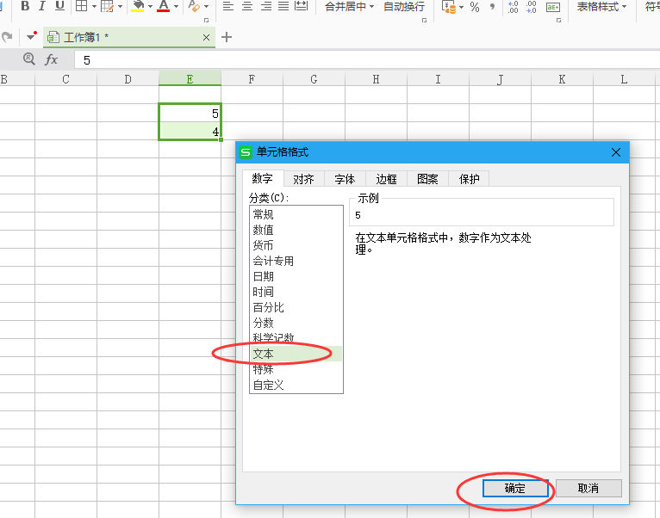Click the currency format coins icon
660x518 pixels.
pos(449,7)
